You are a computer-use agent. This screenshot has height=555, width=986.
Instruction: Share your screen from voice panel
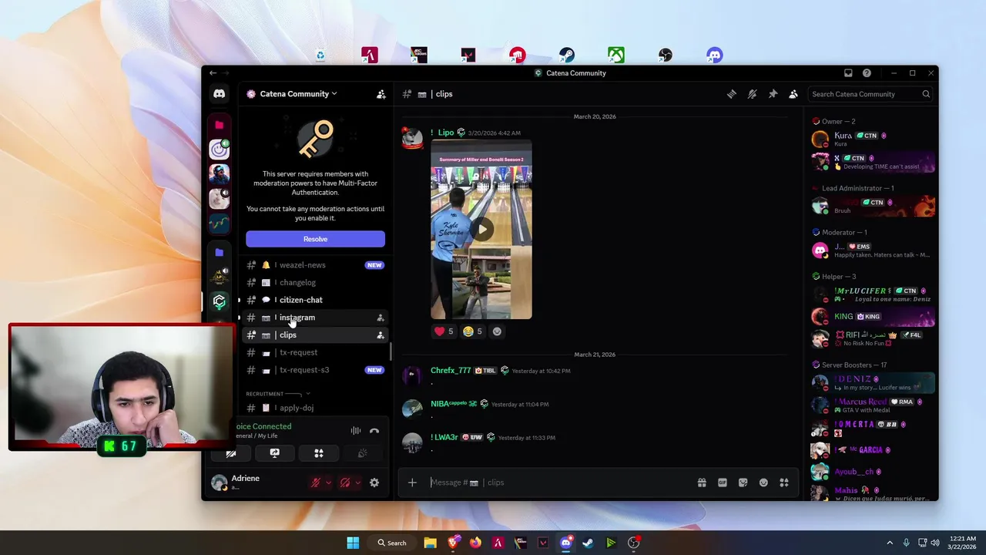click(x=275, y=453)
